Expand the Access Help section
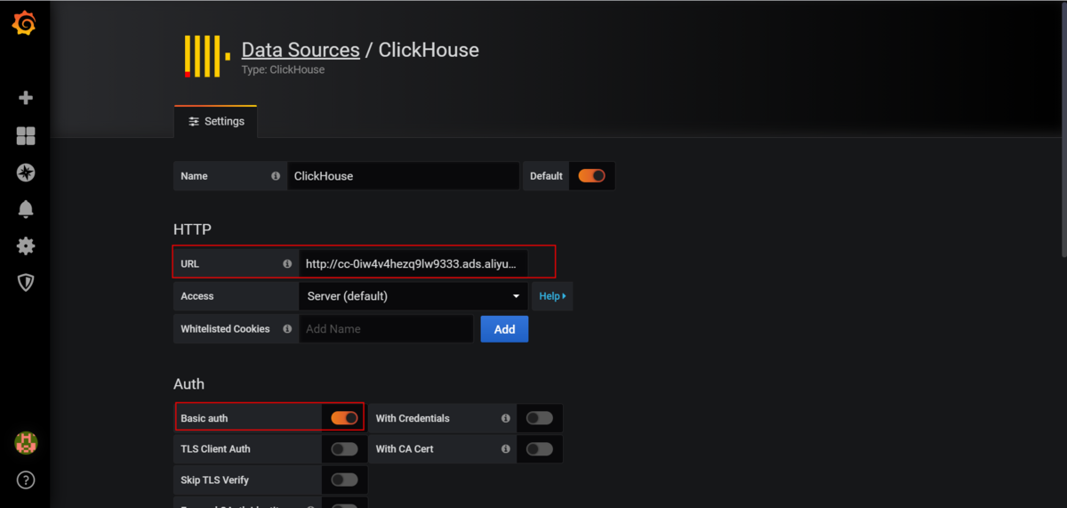The image size is (1067, 508). pos(552,296)
